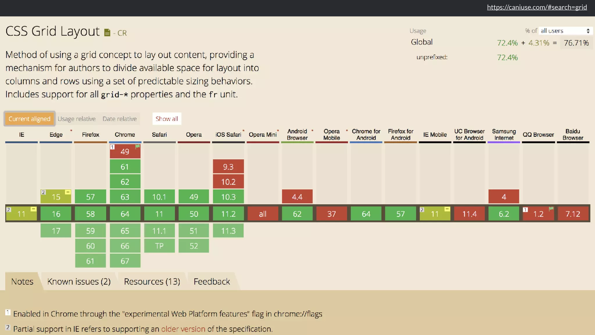Select the Samsung Internet 4 cell

504,197
